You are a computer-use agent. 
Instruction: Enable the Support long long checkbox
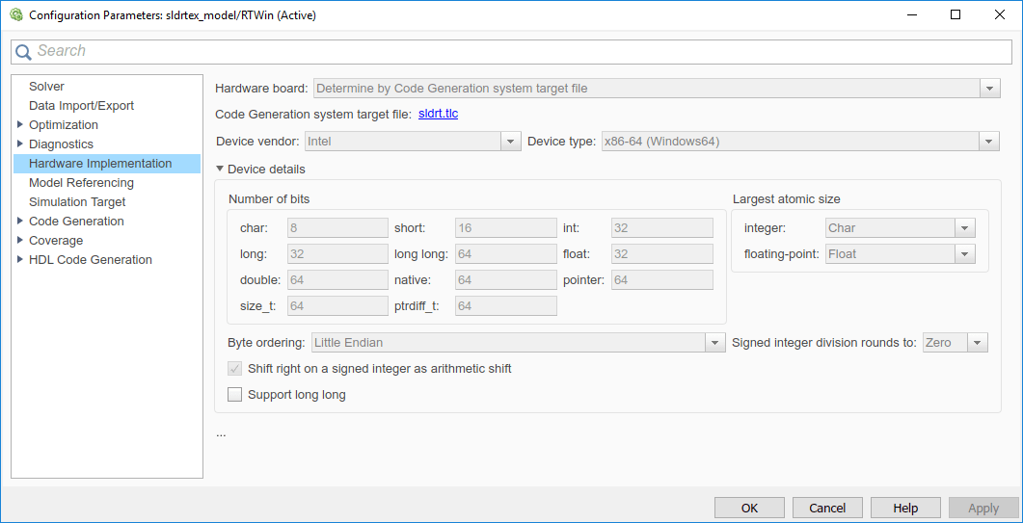(x=234, y=394)
